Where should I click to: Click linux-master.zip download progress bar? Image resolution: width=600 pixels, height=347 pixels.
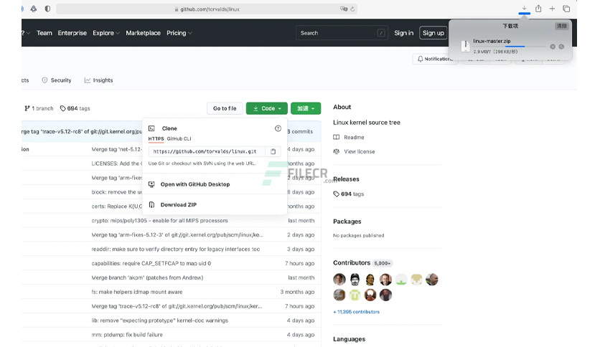click(510, 47)
